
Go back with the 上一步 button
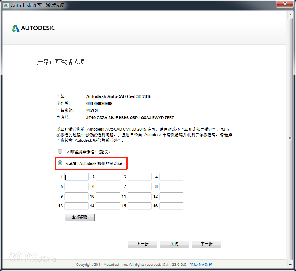click(x=142, y=244)
